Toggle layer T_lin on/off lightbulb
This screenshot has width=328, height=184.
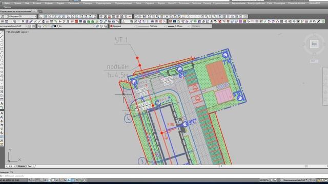click(x=44, y=26)
